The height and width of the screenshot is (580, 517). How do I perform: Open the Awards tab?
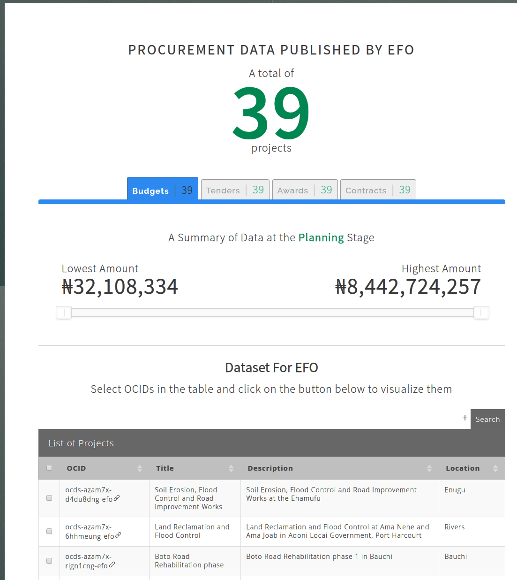coord(305,190)
